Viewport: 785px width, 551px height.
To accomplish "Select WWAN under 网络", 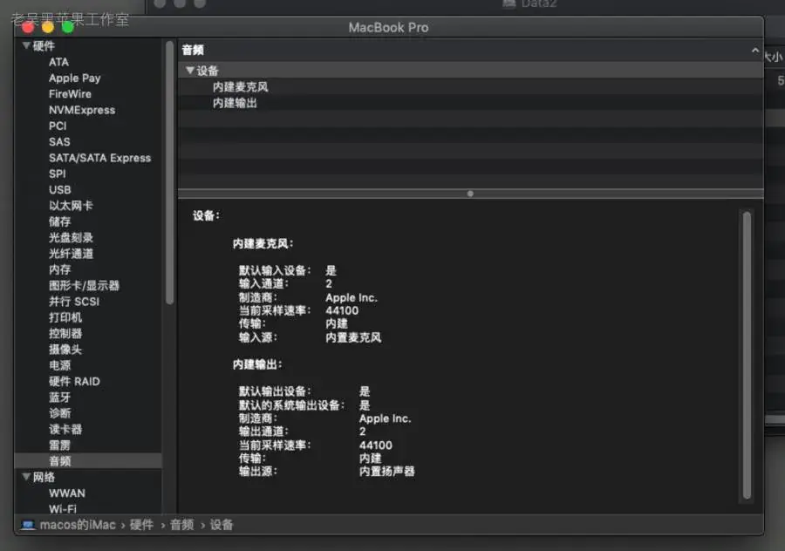I will click(67, 493).
